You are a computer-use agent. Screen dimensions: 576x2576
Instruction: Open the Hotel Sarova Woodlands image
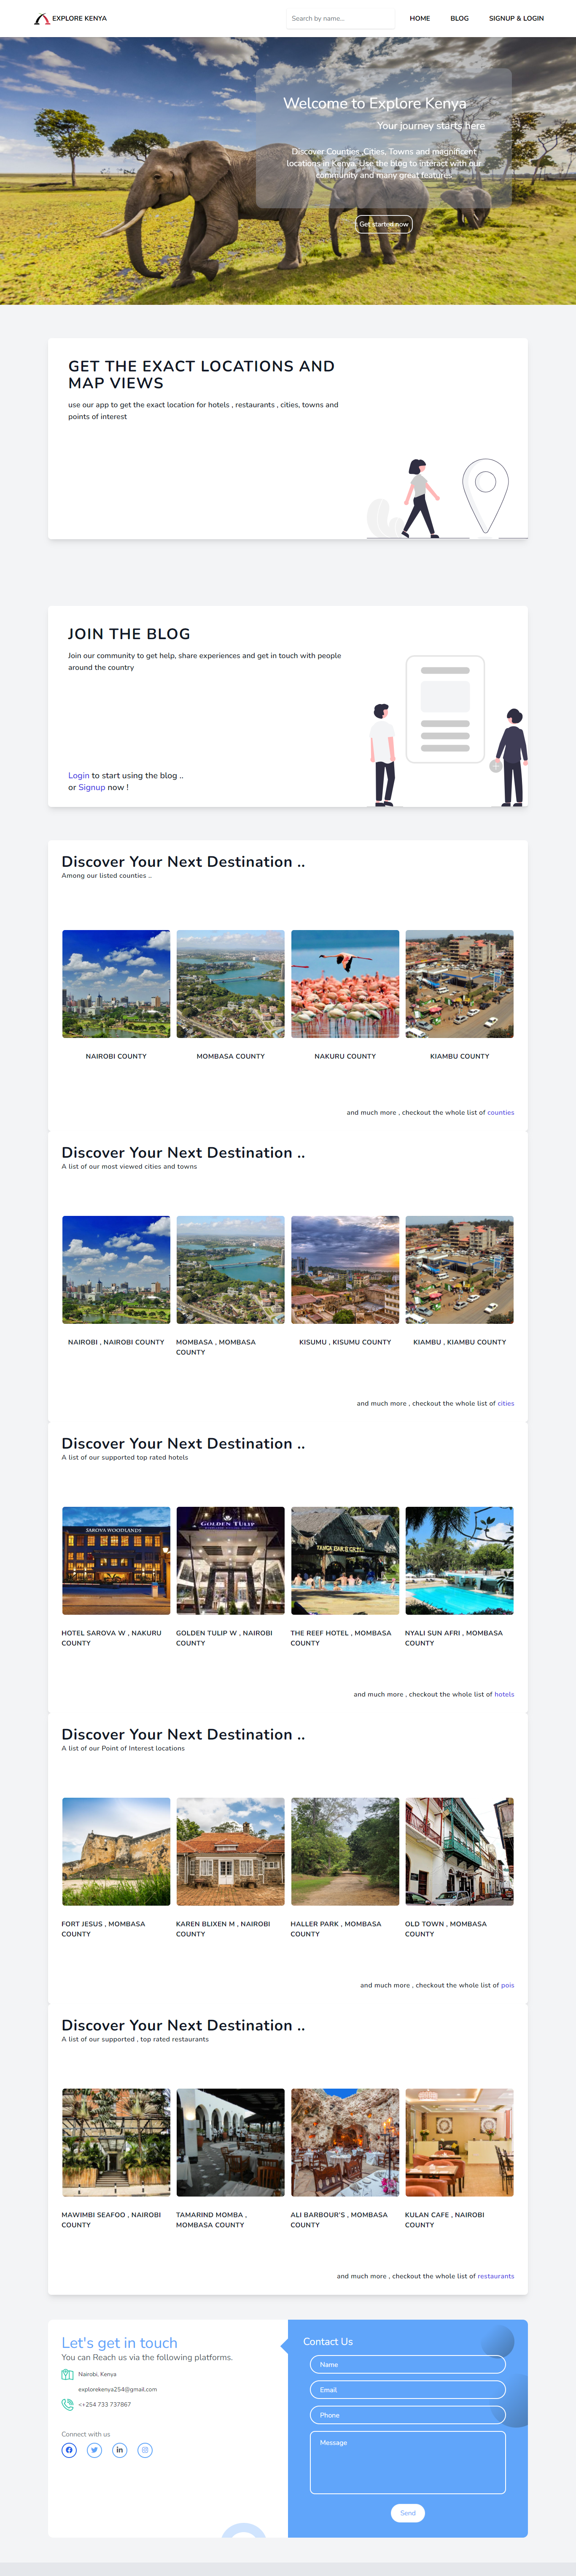pos(116,1561)
